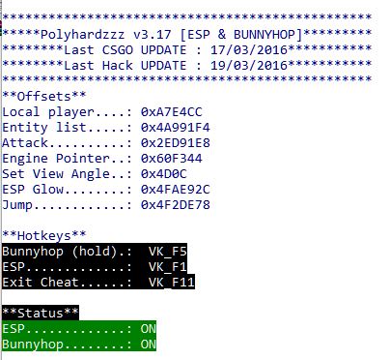Click the 'Entity list' offset value 0x4A991F4
390x360 pixels.
(x=176, y=128)
